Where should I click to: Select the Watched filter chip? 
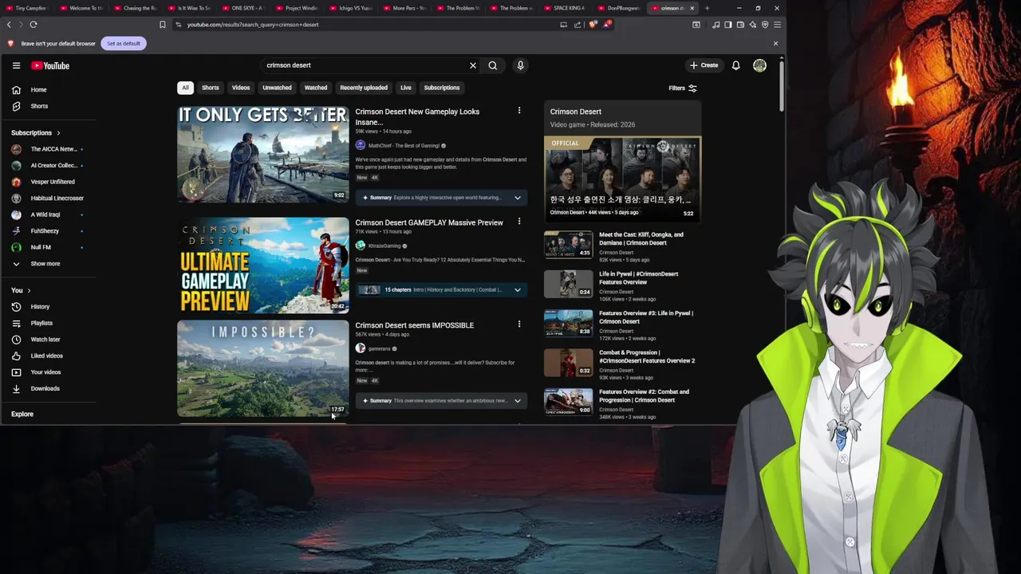pyautogui.click(x=316, y=88)
